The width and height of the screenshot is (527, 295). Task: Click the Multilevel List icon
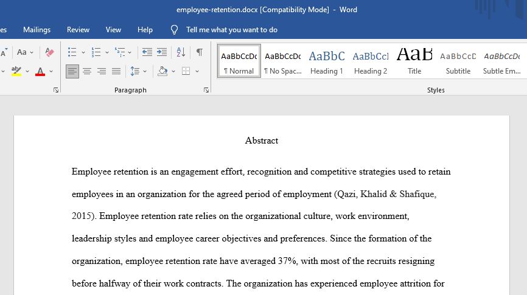tap(120, 52)
